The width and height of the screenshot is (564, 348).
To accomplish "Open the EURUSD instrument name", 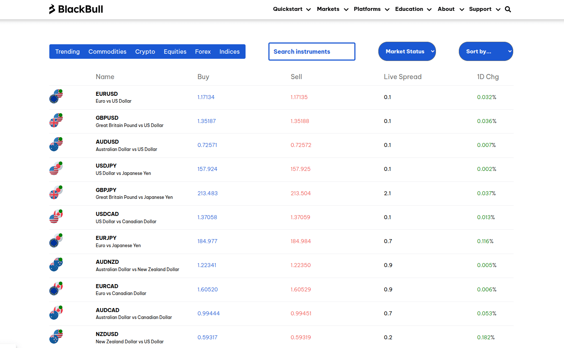I will (107, 94).
